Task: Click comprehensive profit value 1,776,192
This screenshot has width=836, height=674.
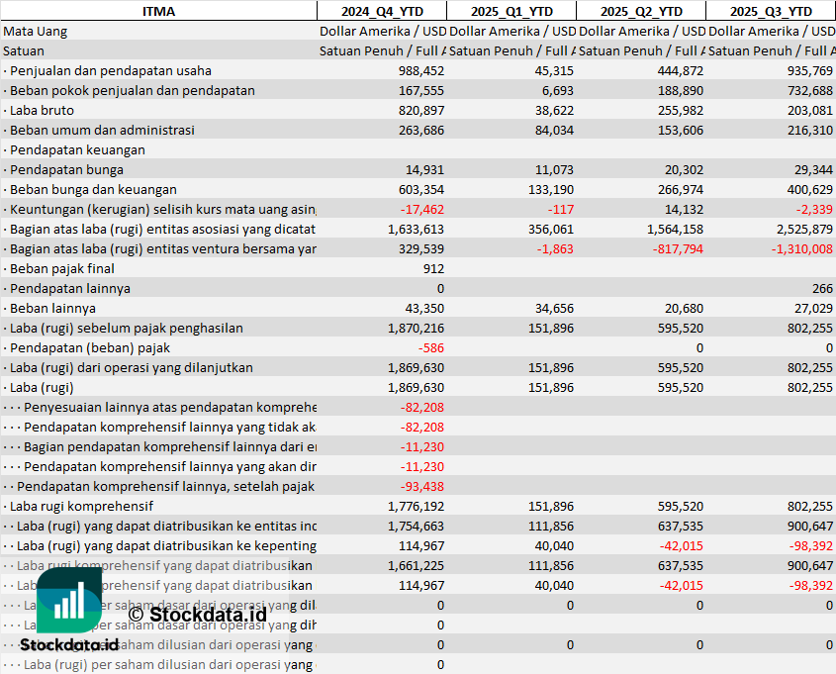Action: coord(416,506)
